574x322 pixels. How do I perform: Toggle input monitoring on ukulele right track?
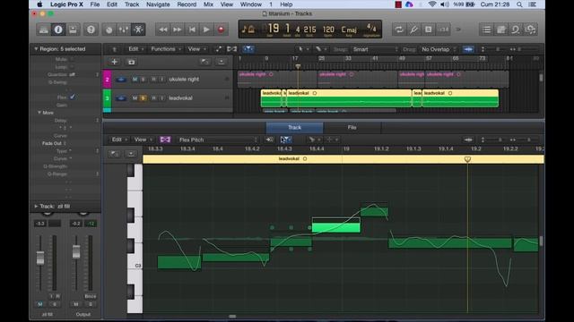[161, 80]
